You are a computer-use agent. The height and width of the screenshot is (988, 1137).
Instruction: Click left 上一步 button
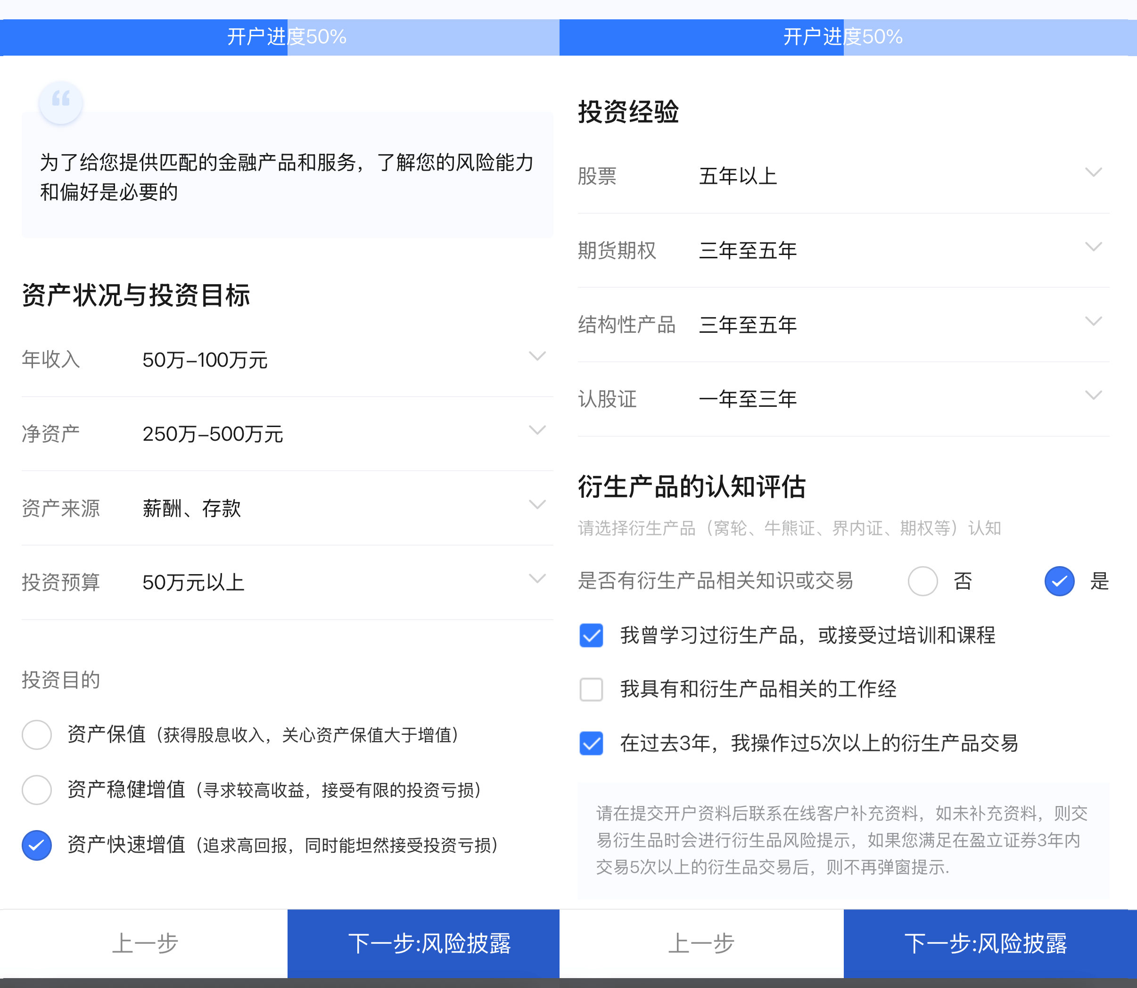144,943
